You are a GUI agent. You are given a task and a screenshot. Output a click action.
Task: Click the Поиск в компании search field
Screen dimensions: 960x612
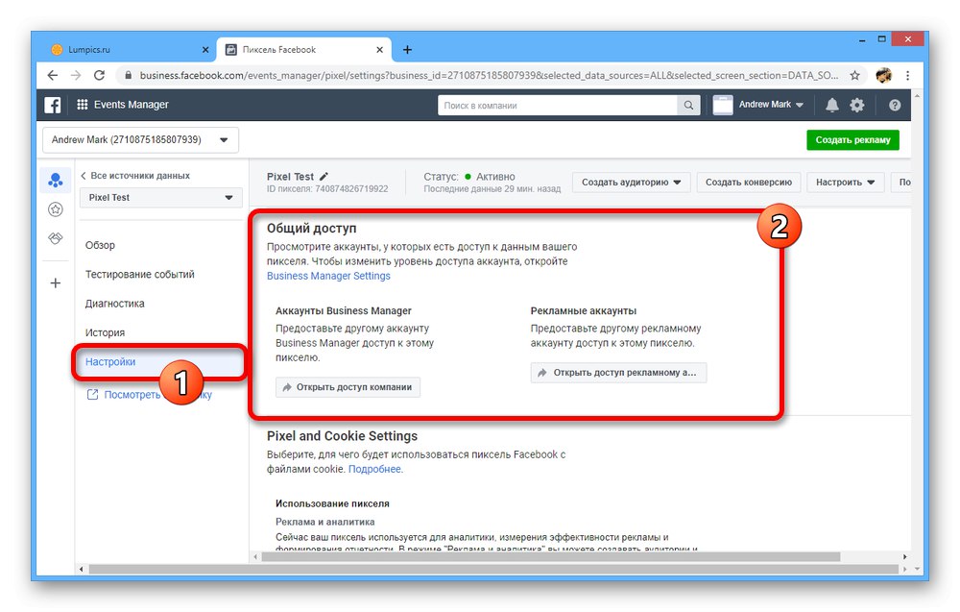pyautogui.click(x=557, y=106)
